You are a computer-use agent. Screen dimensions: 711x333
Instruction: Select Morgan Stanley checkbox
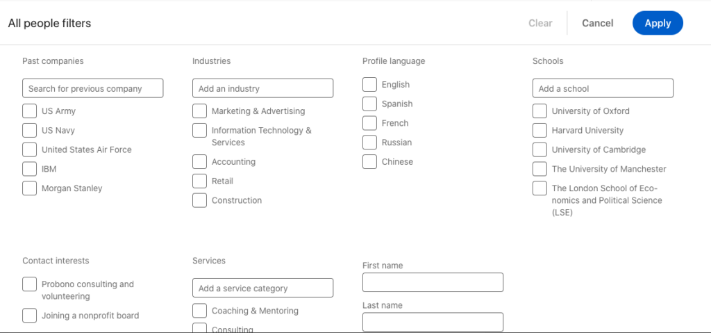coord(29,188)
